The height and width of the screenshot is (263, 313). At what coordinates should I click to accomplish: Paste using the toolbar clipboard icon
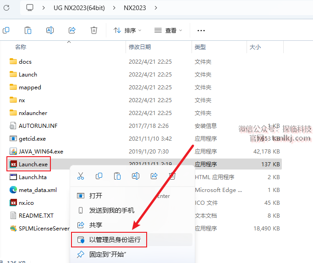[x=28, y=30]
